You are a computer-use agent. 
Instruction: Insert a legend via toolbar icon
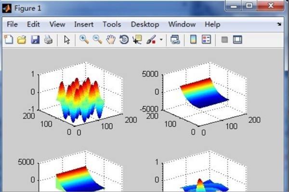point(206,39)
